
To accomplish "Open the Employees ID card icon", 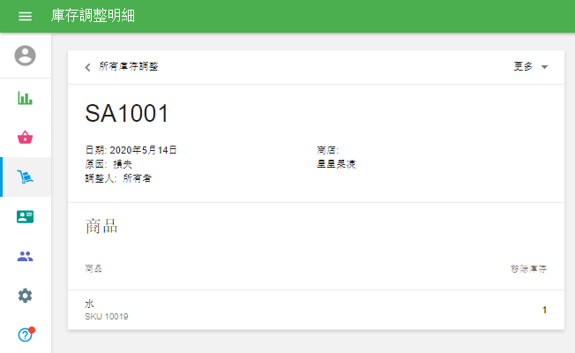I will (26, 217).
